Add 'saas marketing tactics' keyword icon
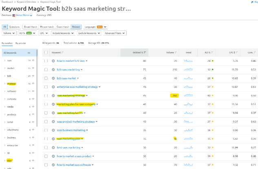 53,113
